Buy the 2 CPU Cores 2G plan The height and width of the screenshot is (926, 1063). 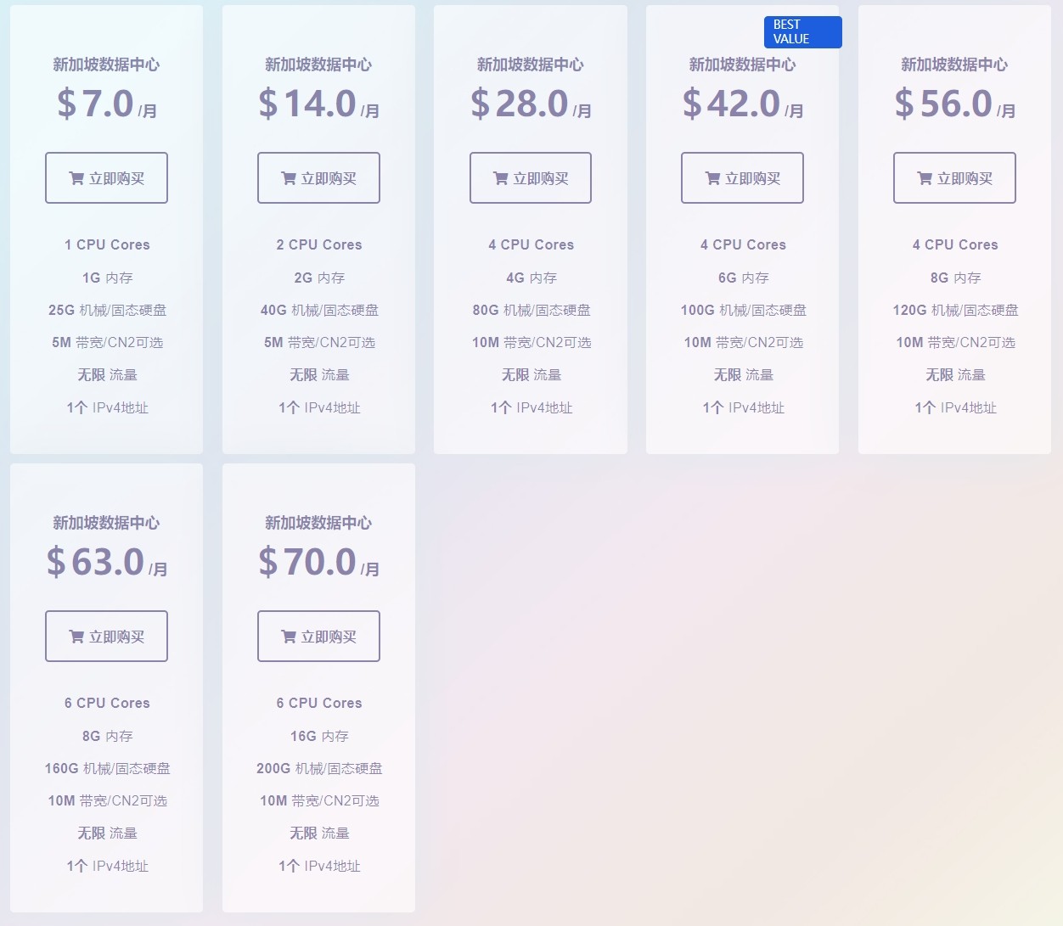click(x=318, y=178)
